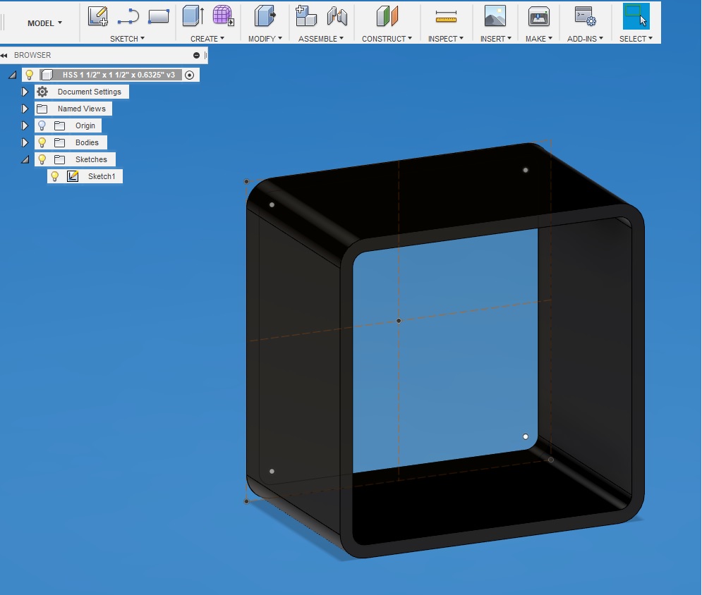
Task: Open the CONSTRUCT menu
Action: pyautogui.click(x=387, y=39)
